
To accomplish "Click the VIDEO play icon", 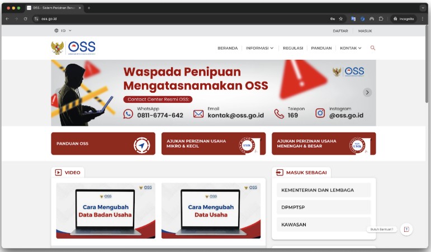I will point(58,172).
